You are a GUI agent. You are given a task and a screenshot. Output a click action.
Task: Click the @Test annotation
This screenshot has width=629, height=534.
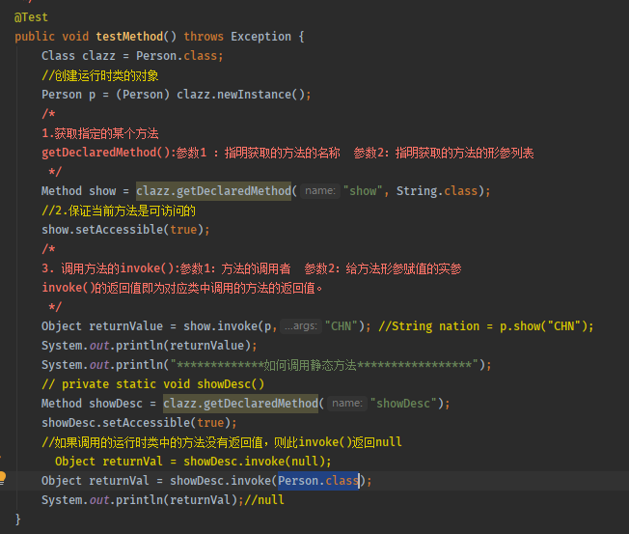31,17
